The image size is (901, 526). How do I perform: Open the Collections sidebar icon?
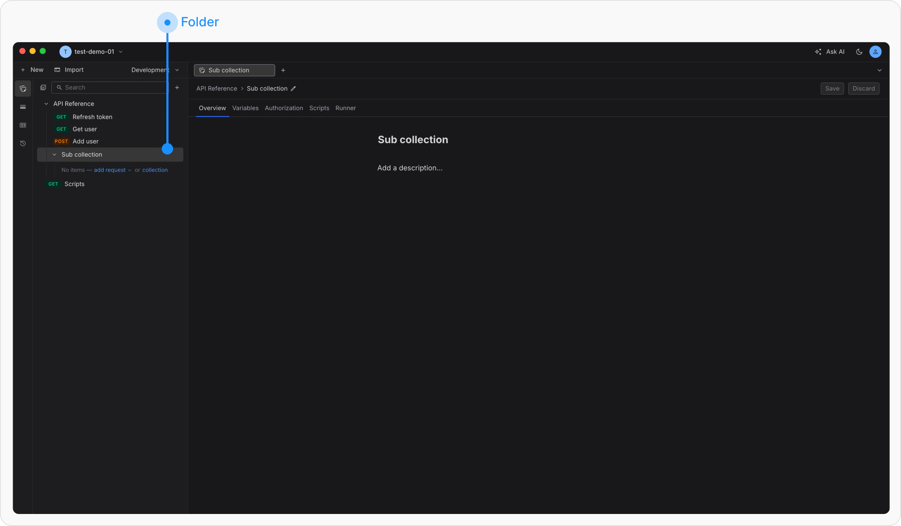point(23,89)
